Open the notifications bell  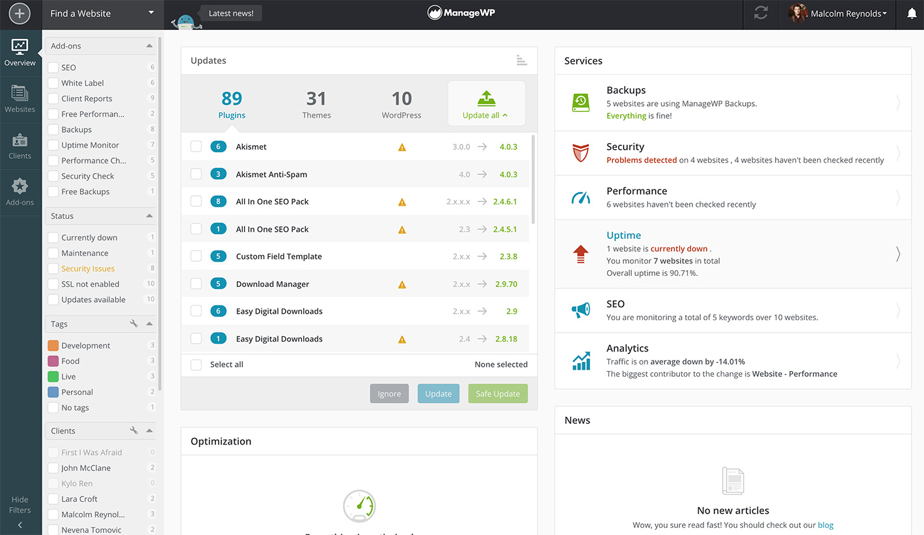[911, 14]
